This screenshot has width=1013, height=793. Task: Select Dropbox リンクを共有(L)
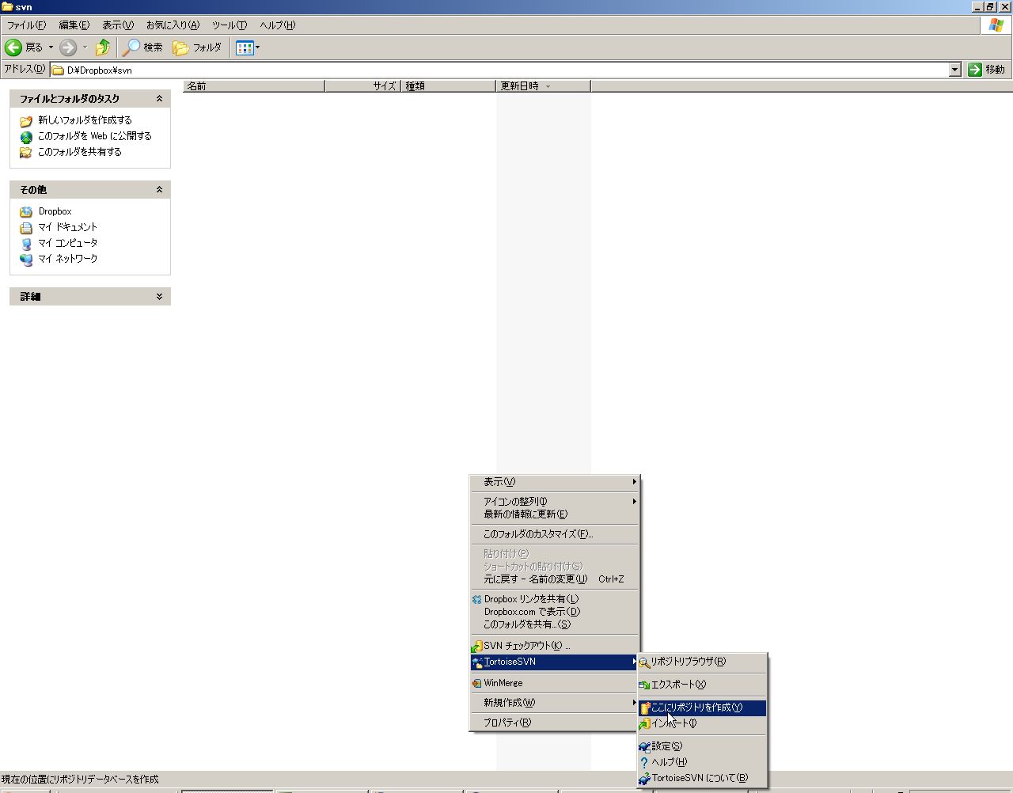coord(555,599)
